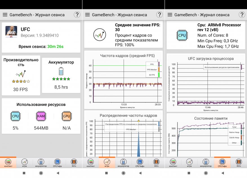The height and width of the screenshot is (178, 247).
Task: Tap Android recents square in right screen
Action: (x=189, y=173)
